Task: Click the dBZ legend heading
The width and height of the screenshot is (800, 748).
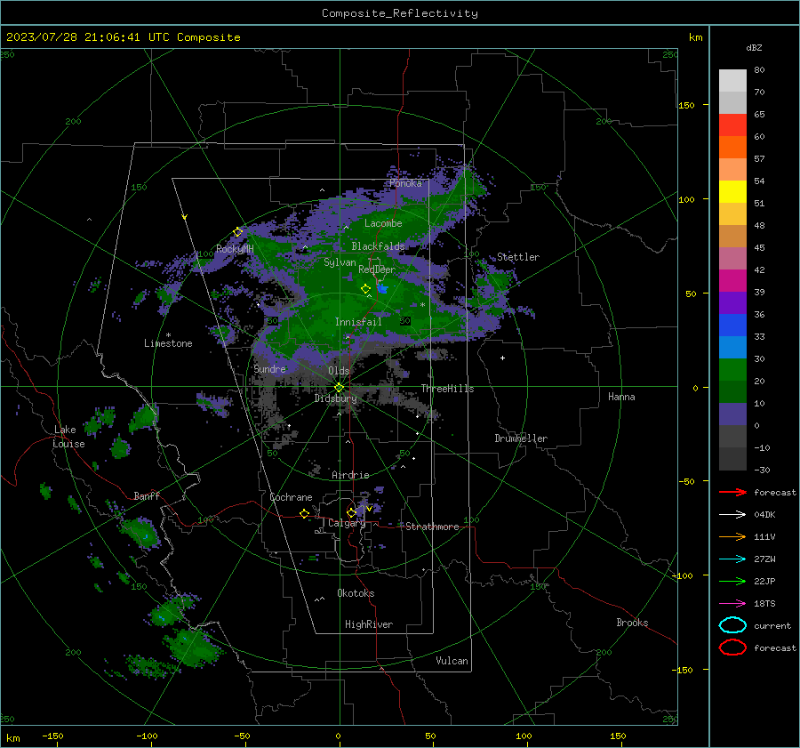Action: (x=754, y=47)
